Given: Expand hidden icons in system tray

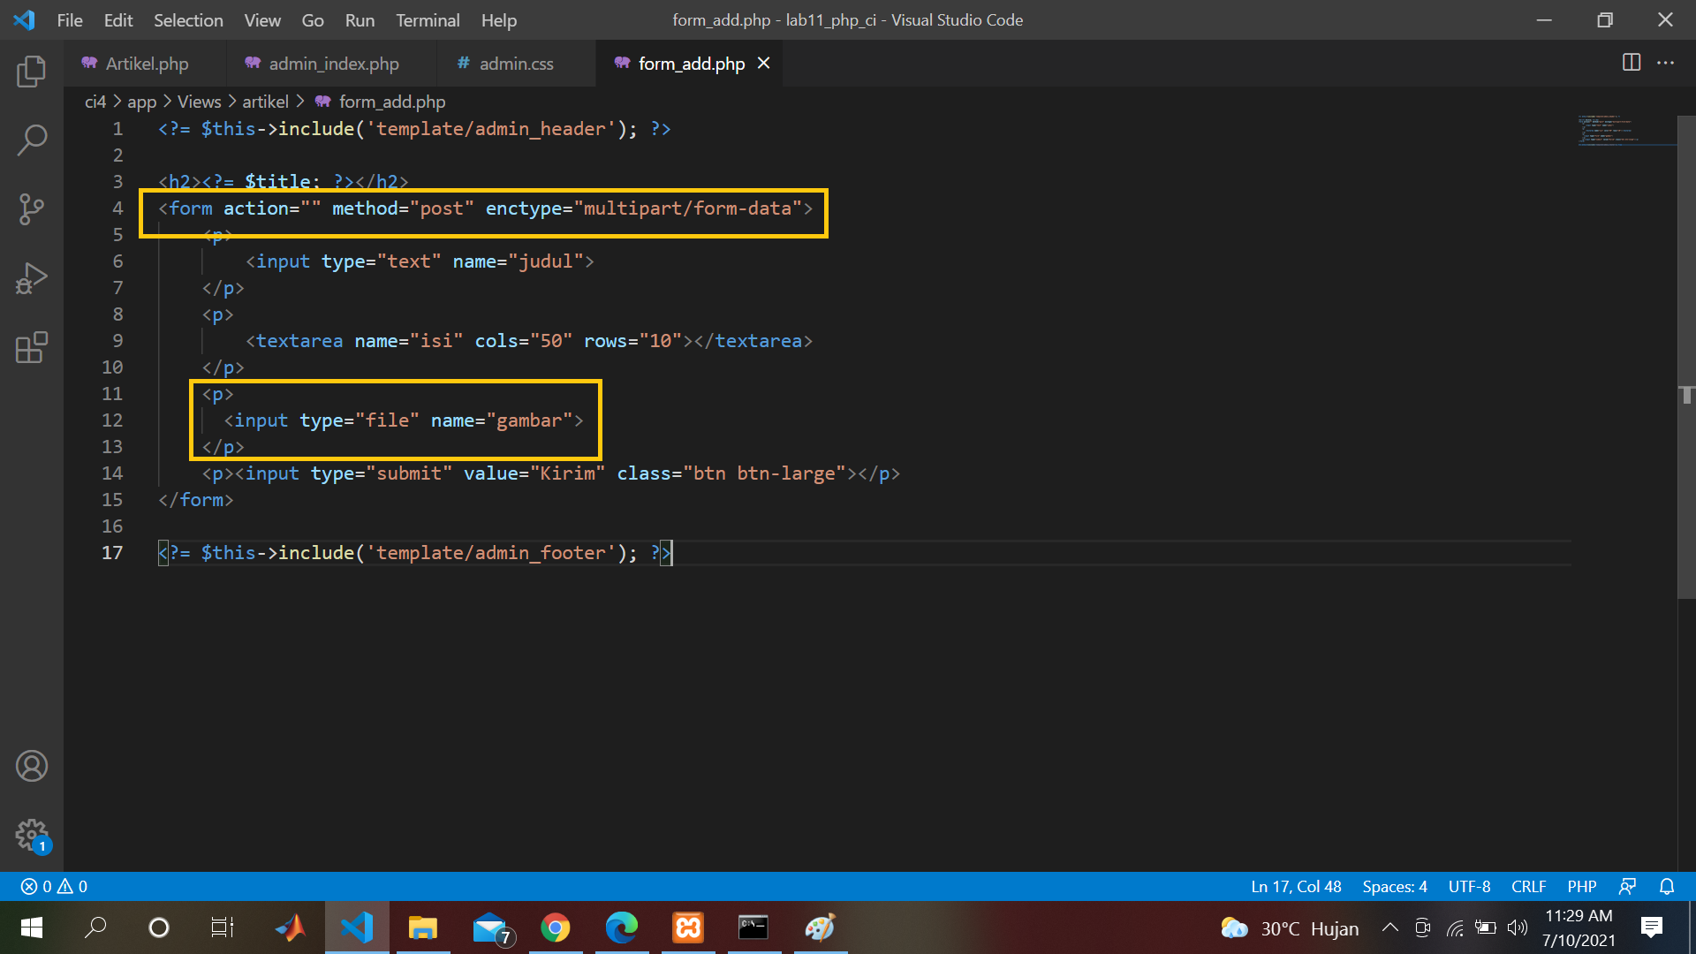Looking at the screenshot, I should point(1389,927).
